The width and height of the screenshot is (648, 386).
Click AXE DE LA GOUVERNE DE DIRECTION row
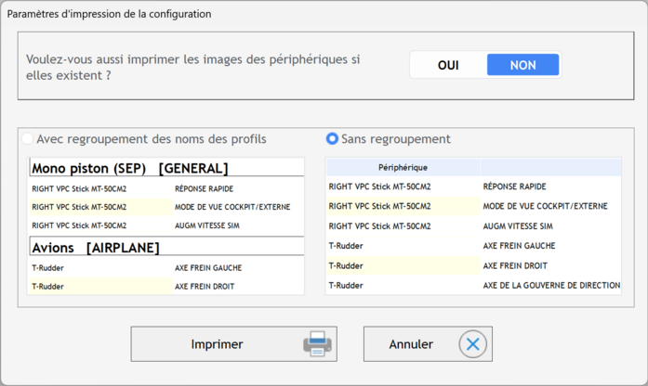click(473, 286)
